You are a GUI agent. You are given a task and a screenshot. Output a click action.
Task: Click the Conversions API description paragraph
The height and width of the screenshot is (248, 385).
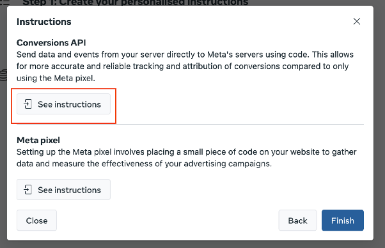point(185,66)
